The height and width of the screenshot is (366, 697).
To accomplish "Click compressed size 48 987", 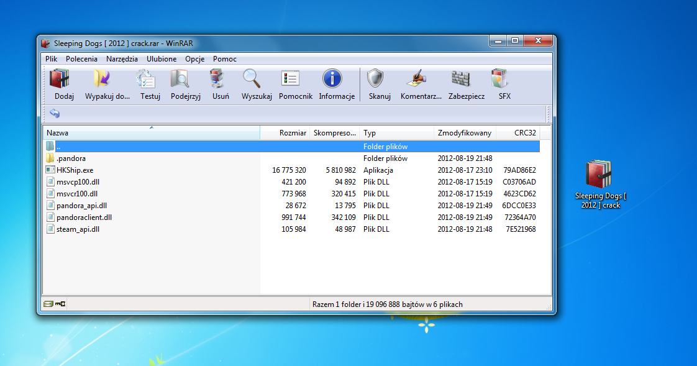I will click(x=345, y=229).
